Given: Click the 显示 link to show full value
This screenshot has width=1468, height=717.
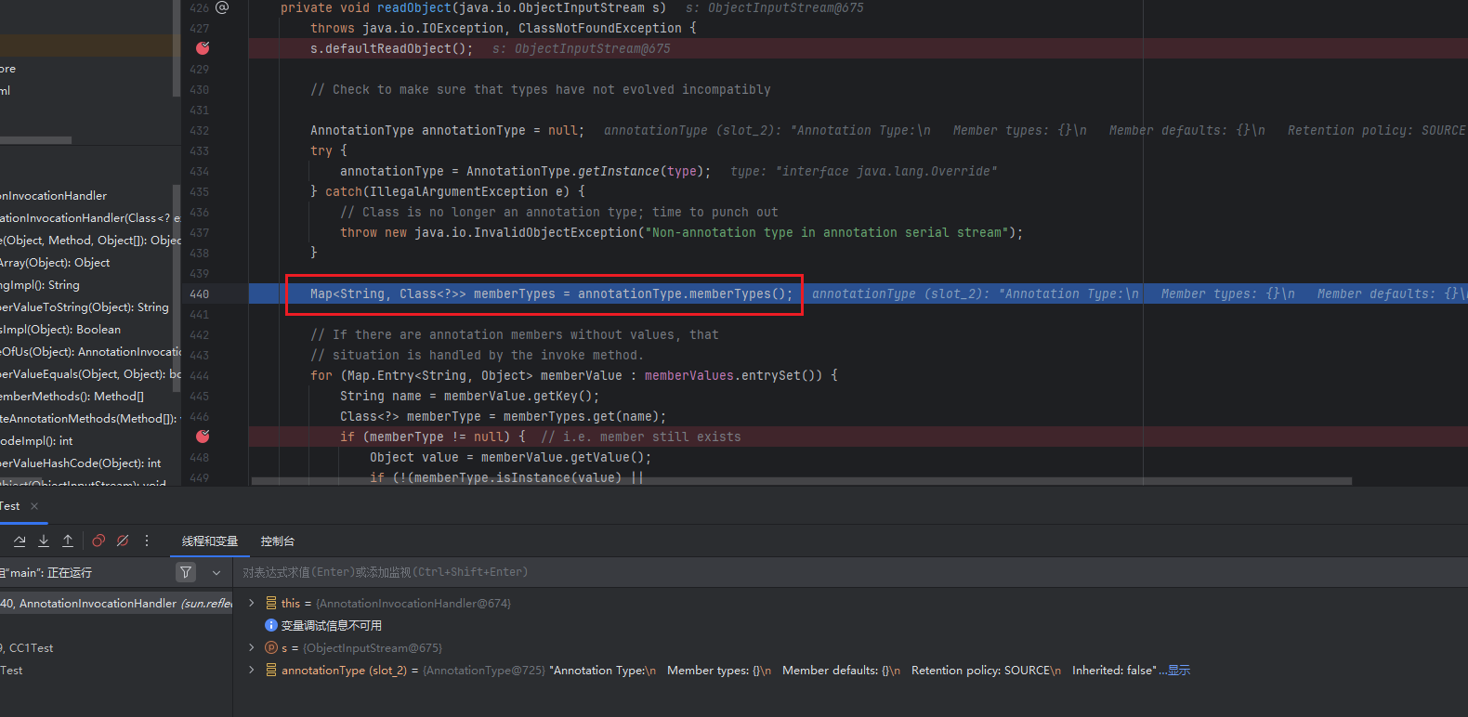Looking at the screenshot, I should click(1178, 671).
